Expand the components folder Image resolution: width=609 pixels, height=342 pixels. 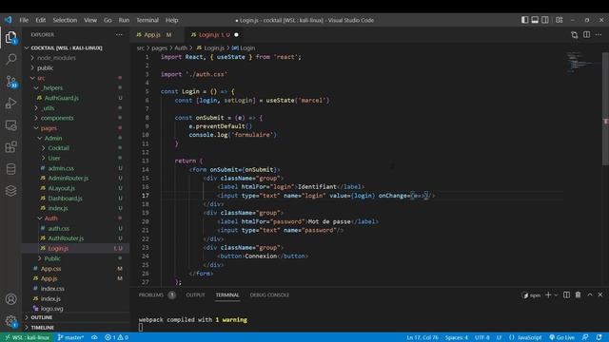pyautogui.click(x=57, y=118)
